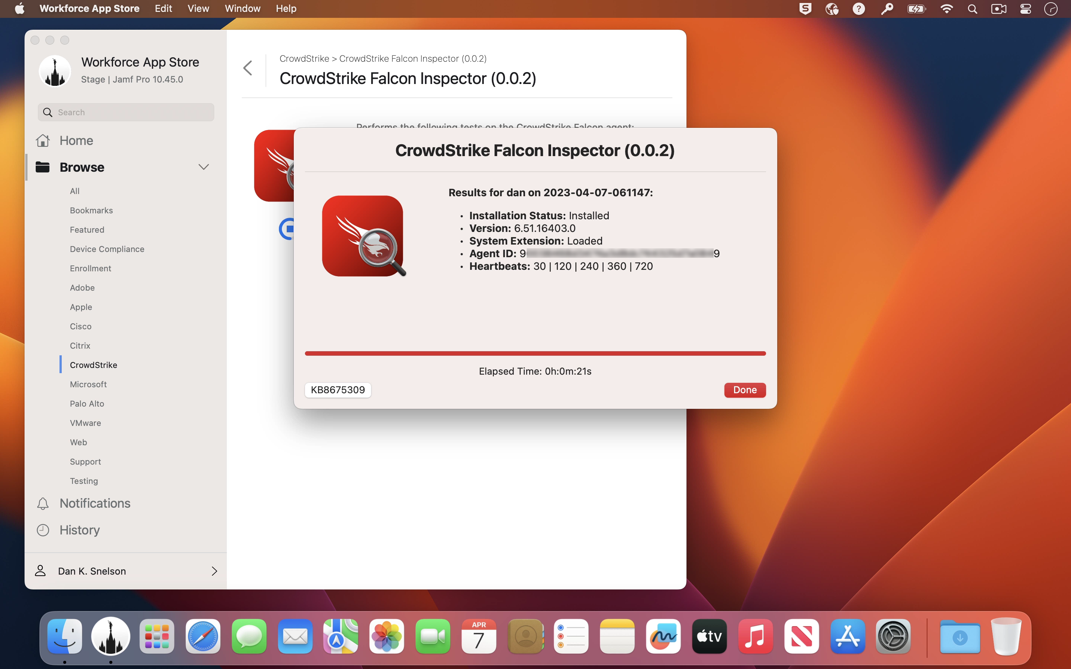Select the Palo Alto category
1071x669 pixels.
tap(87, 404)
